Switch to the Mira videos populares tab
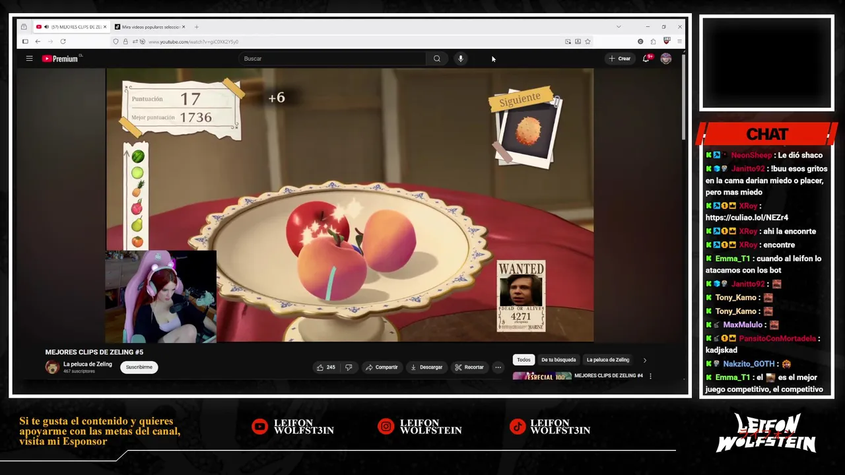 click(x=151, y=27)
